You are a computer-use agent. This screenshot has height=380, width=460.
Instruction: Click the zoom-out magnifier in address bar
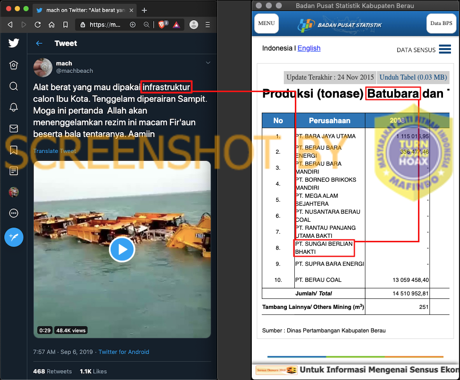click(146, 25)
